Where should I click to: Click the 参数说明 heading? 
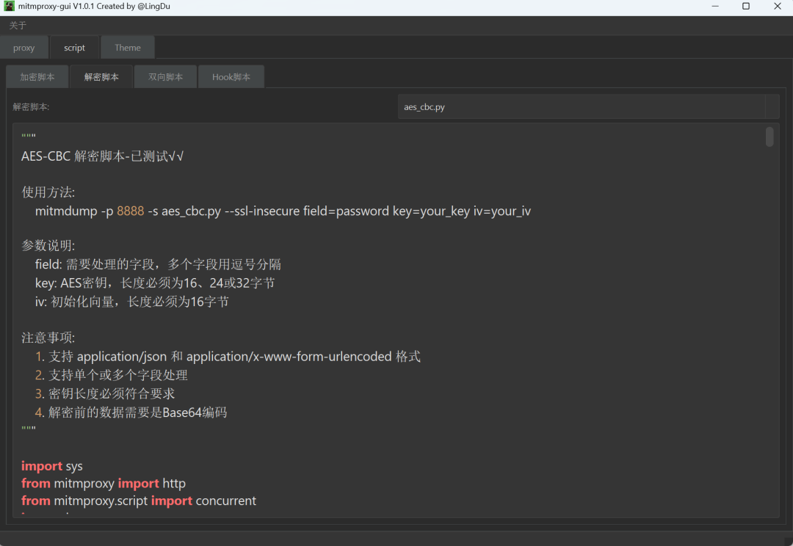coord(48,246)
